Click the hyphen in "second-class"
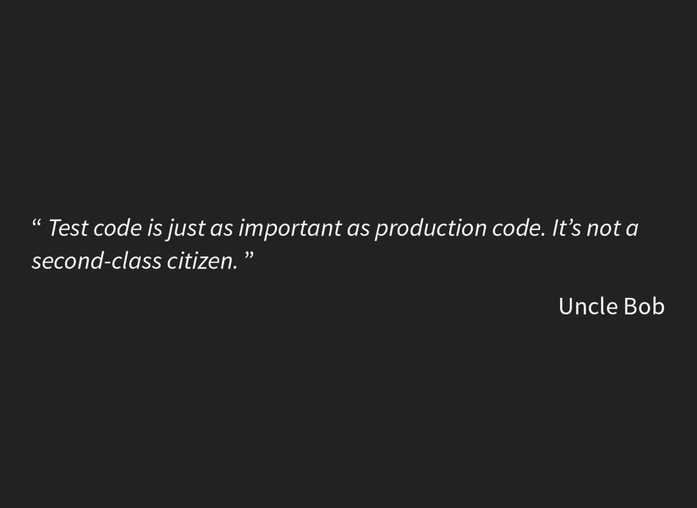This screenshot has width=697, height=508. point(107,263)
